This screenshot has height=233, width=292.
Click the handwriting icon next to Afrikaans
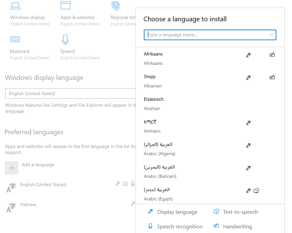pos(272,55)
